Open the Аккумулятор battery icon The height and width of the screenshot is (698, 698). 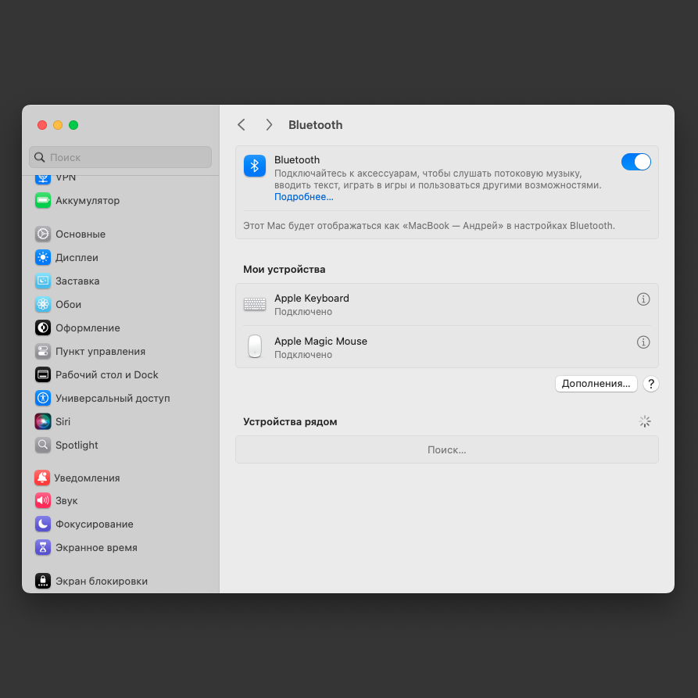[x=43, y=200]
